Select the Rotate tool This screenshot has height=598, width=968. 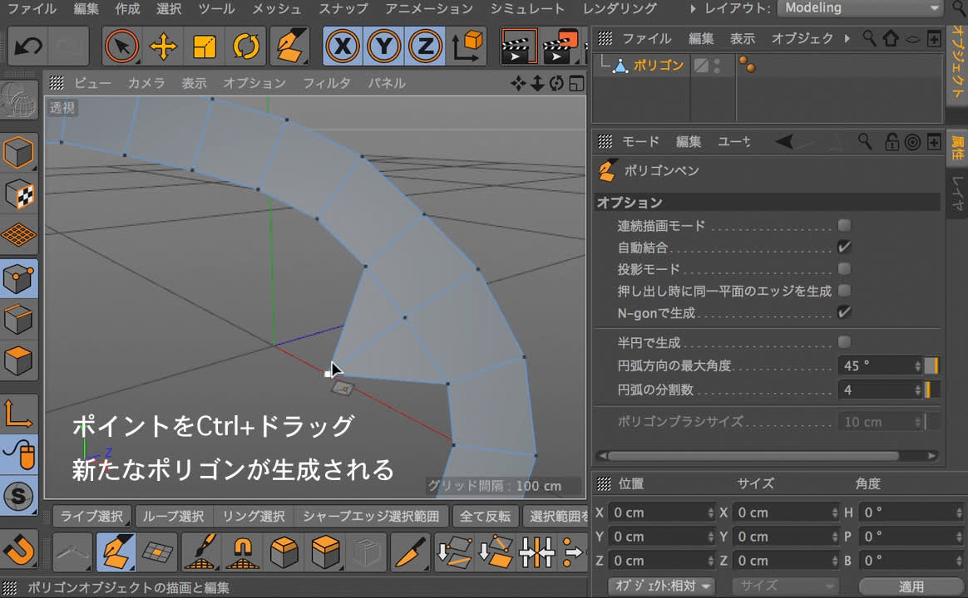[246, 46]
